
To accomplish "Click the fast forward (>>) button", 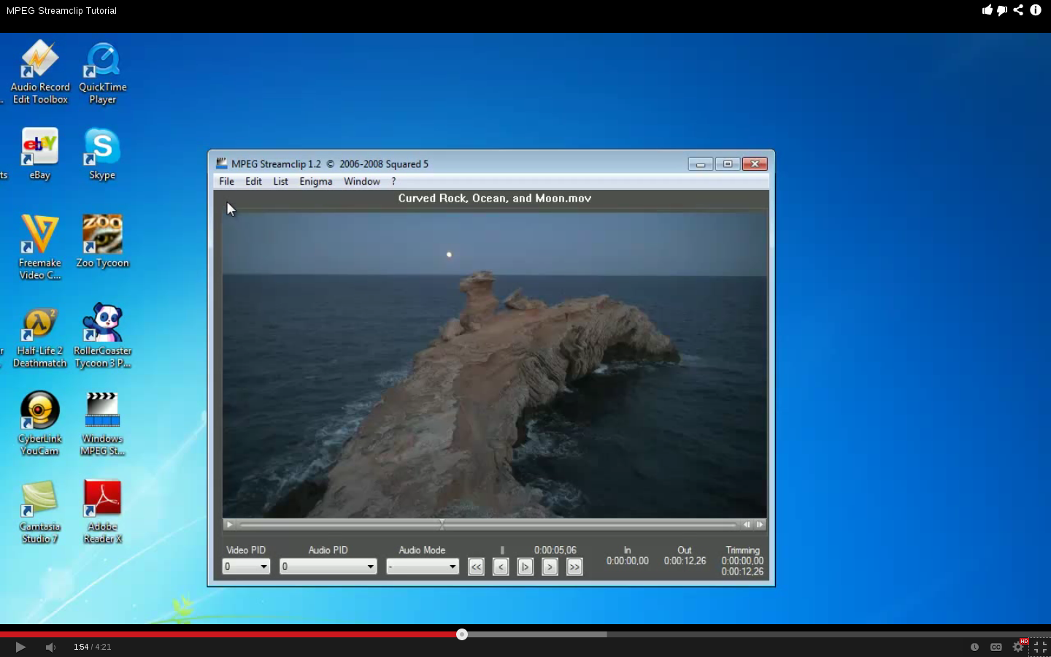I will tap(574, 567).
